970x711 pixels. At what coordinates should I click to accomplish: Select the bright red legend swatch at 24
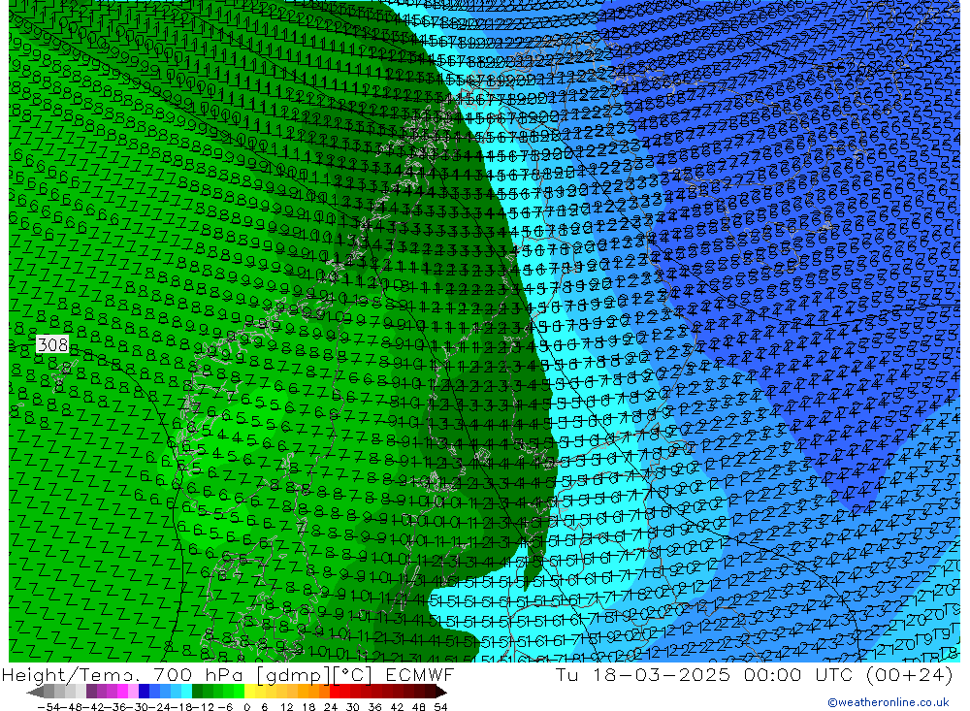pos(335,692)
